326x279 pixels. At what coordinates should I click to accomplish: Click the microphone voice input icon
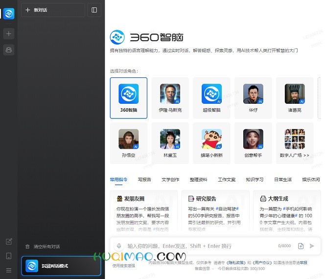point(119,246)
